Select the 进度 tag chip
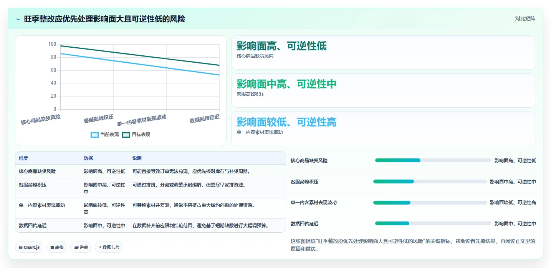Viewport: 551px width, 268px height. (x=81, y=247)
